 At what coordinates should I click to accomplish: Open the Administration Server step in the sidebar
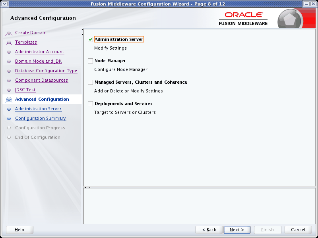[38, 109]
